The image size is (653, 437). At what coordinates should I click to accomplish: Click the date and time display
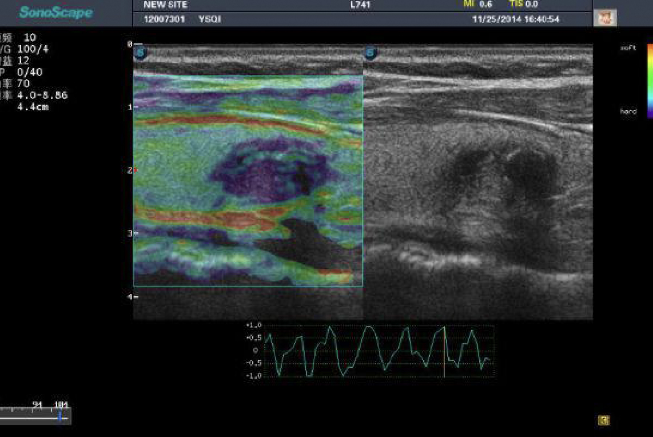tap(515, 19)
